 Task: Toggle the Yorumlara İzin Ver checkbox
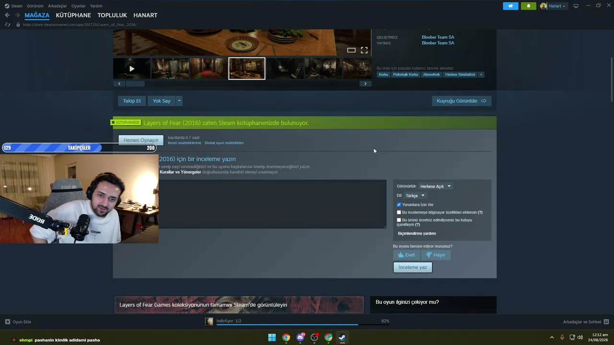(x=399, y=205)
